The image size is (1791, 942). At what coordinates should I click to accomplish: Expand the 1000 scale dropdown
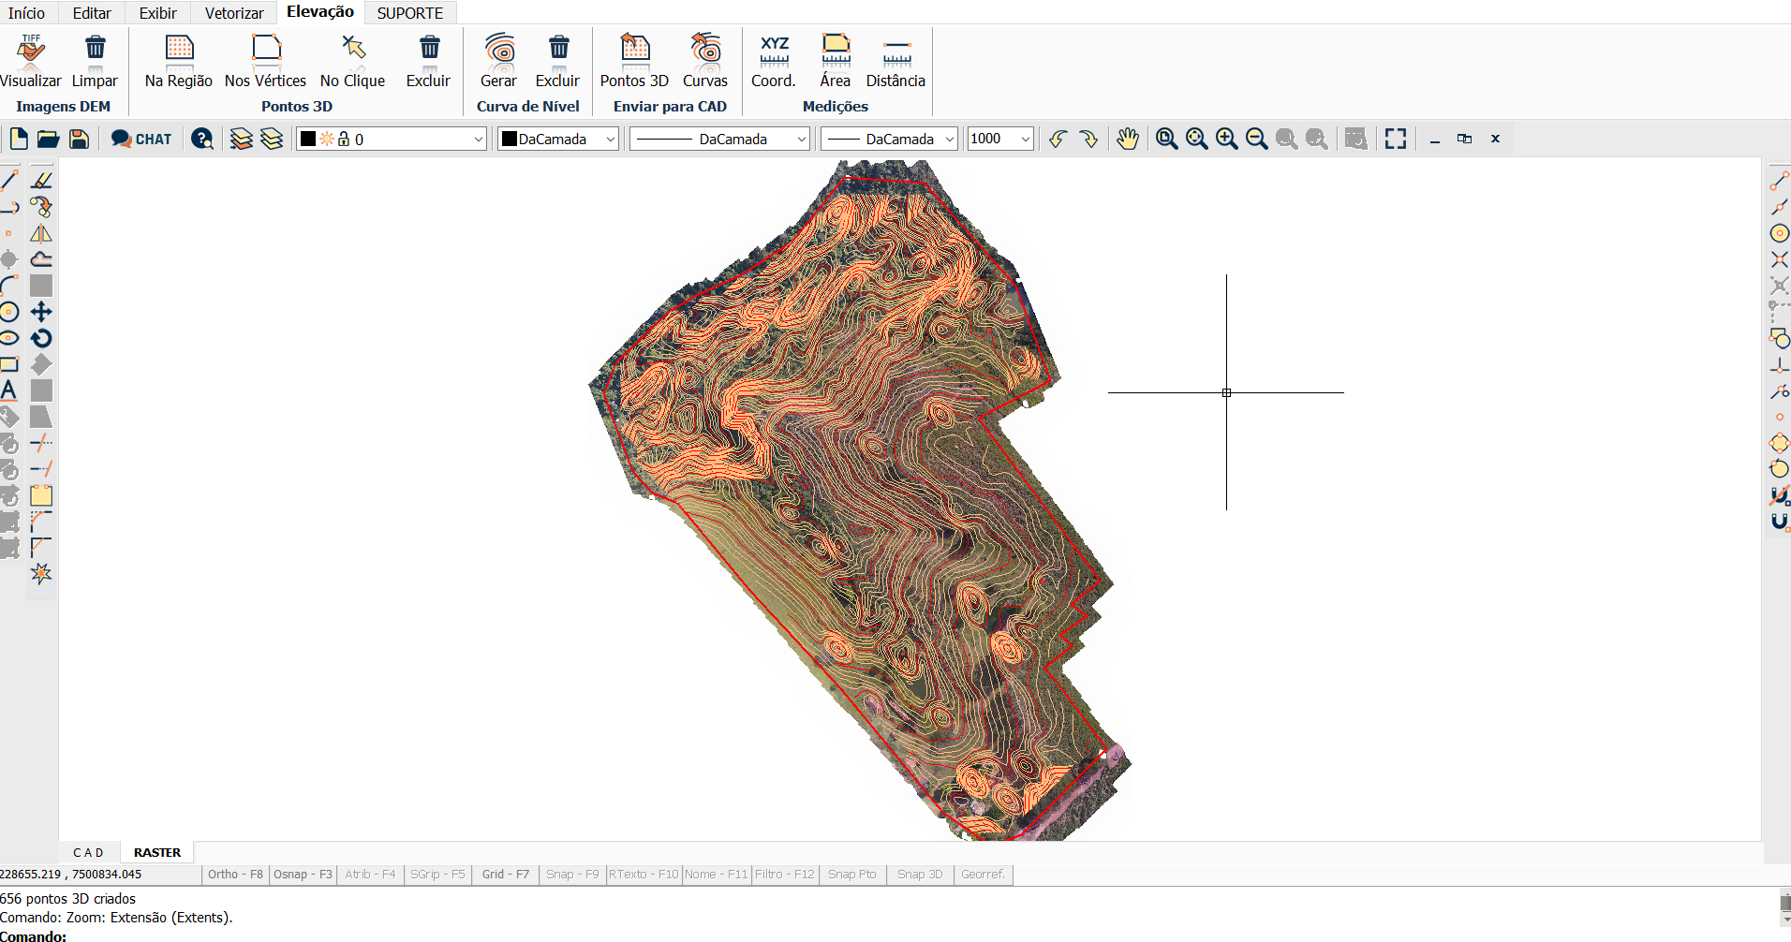tap(1025, 140)
